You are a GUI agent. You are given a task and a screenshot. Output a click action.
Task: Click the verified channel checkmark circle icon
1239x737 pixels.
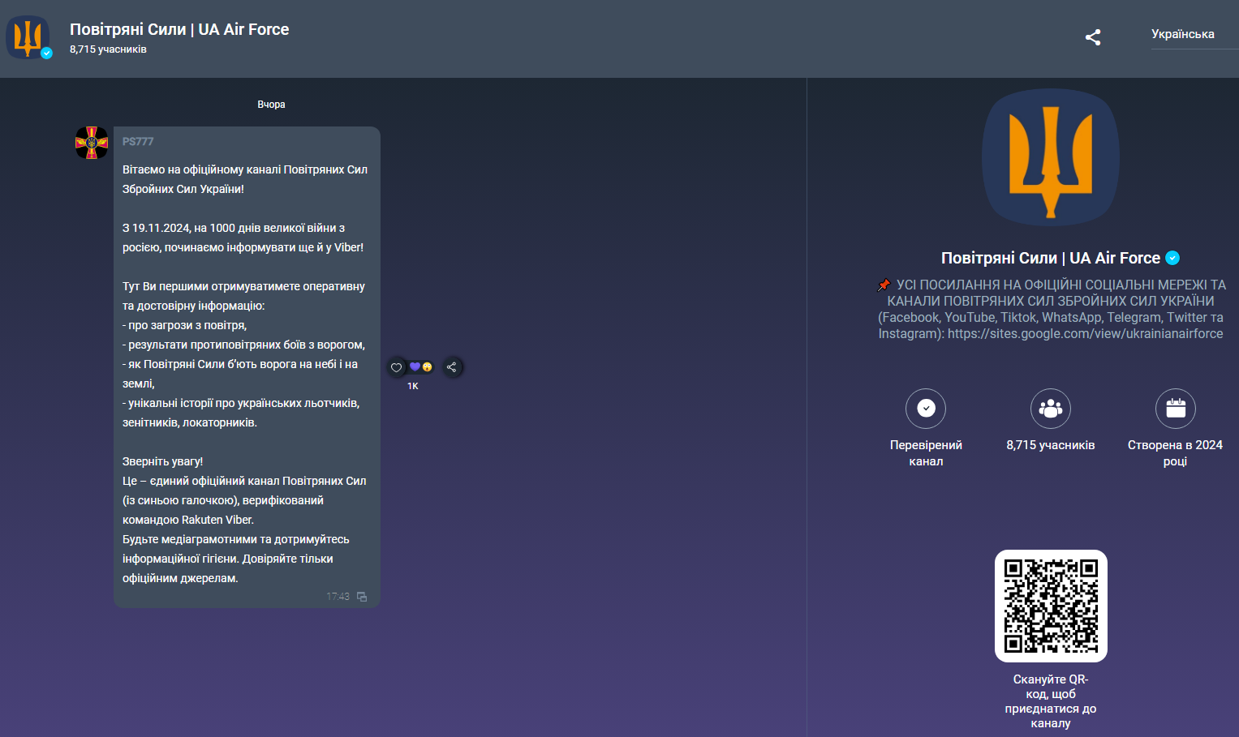pos(926,409)
